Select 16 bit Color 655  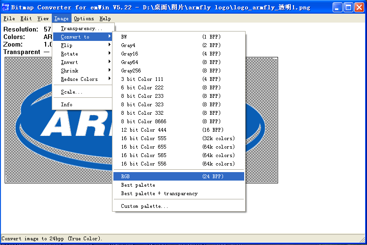(179, 147)
